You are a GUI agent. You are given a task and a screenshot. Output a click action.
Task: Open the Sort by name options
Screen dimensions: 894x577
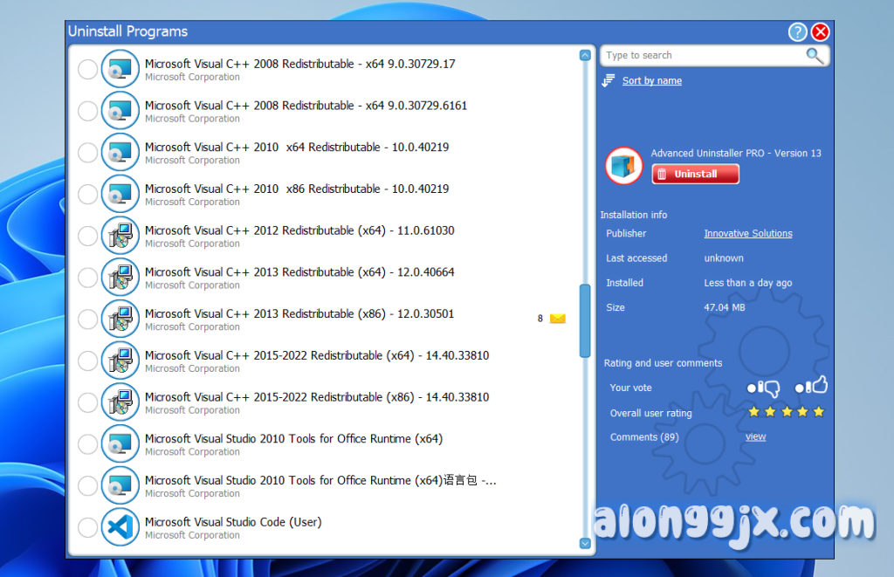click(x=651, y=81)
